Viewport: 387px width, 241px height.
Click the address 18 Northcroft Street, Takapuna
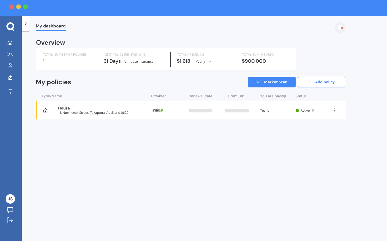(x=93, y=113)
